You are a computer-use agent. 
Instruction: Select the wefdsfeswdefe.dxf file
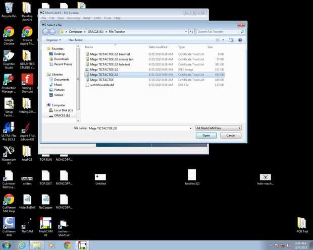click(x=154, y=85)
